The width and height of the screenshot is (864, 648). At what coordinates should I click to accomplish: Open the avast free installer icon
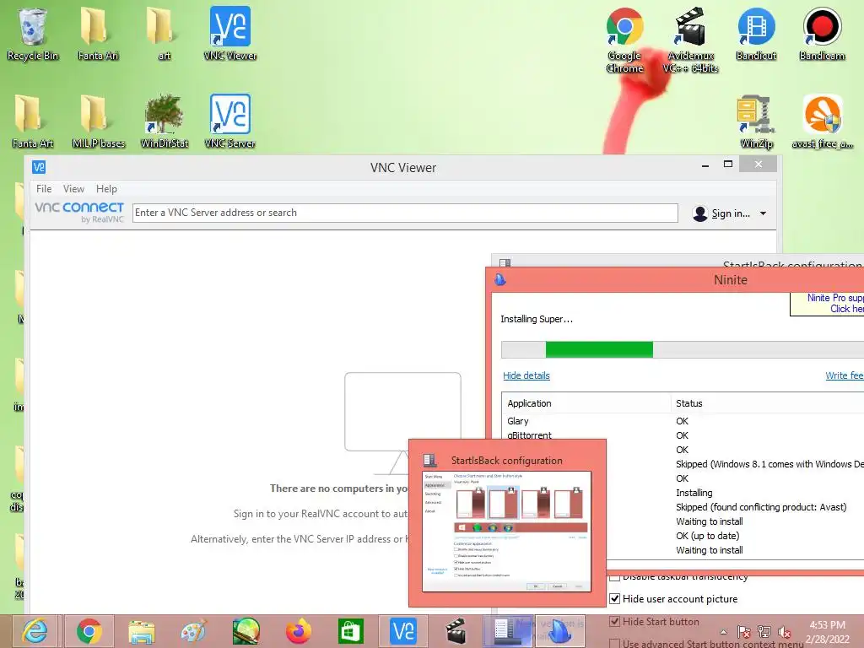pos(822,121)
